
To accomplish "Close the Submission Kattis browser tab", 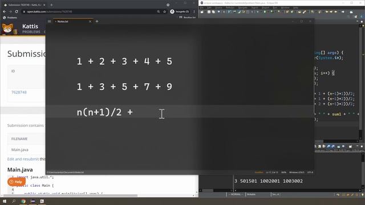I will [44, 5].
